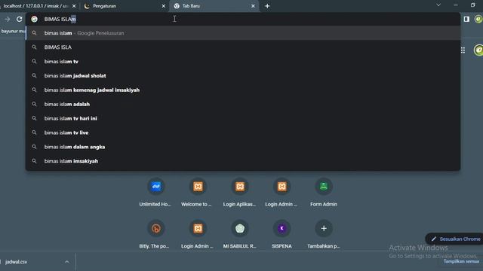The height and width of the screenshot is (271, 483).
Task: Open the Login Admin shortcut beside the Bitly tile
Action: tap(198, 234)
